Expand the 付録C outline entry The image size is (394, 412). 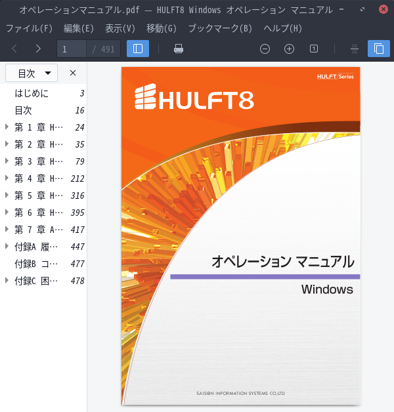point(7,281)
